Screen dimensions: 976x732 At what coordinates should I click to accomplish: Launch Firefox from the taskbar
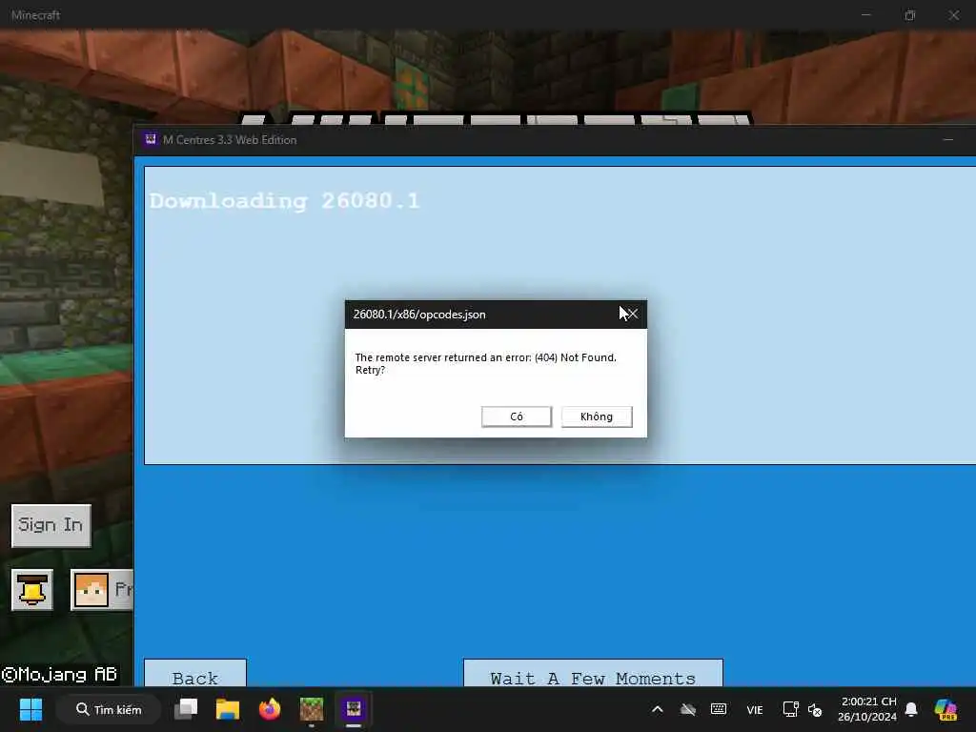[x=270, y=709]
